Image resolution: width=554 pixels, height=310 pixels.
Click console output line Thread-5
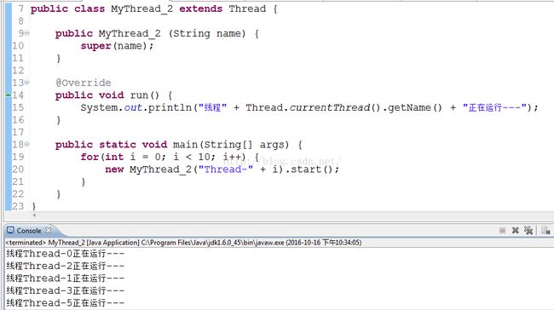(66, 303)
